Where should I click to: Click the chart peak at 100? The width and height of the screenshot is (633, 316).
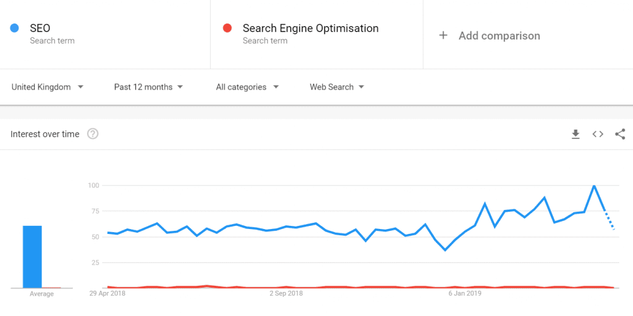pos(594,186)
